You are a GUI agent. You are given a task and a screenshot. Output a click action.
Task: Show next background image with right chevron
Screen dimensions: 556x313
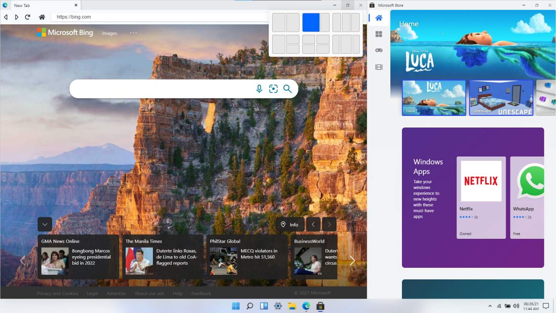click(x=329, y=225)
